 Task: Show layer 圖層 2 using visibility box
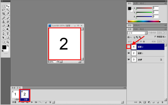click(x=129, y=47)
